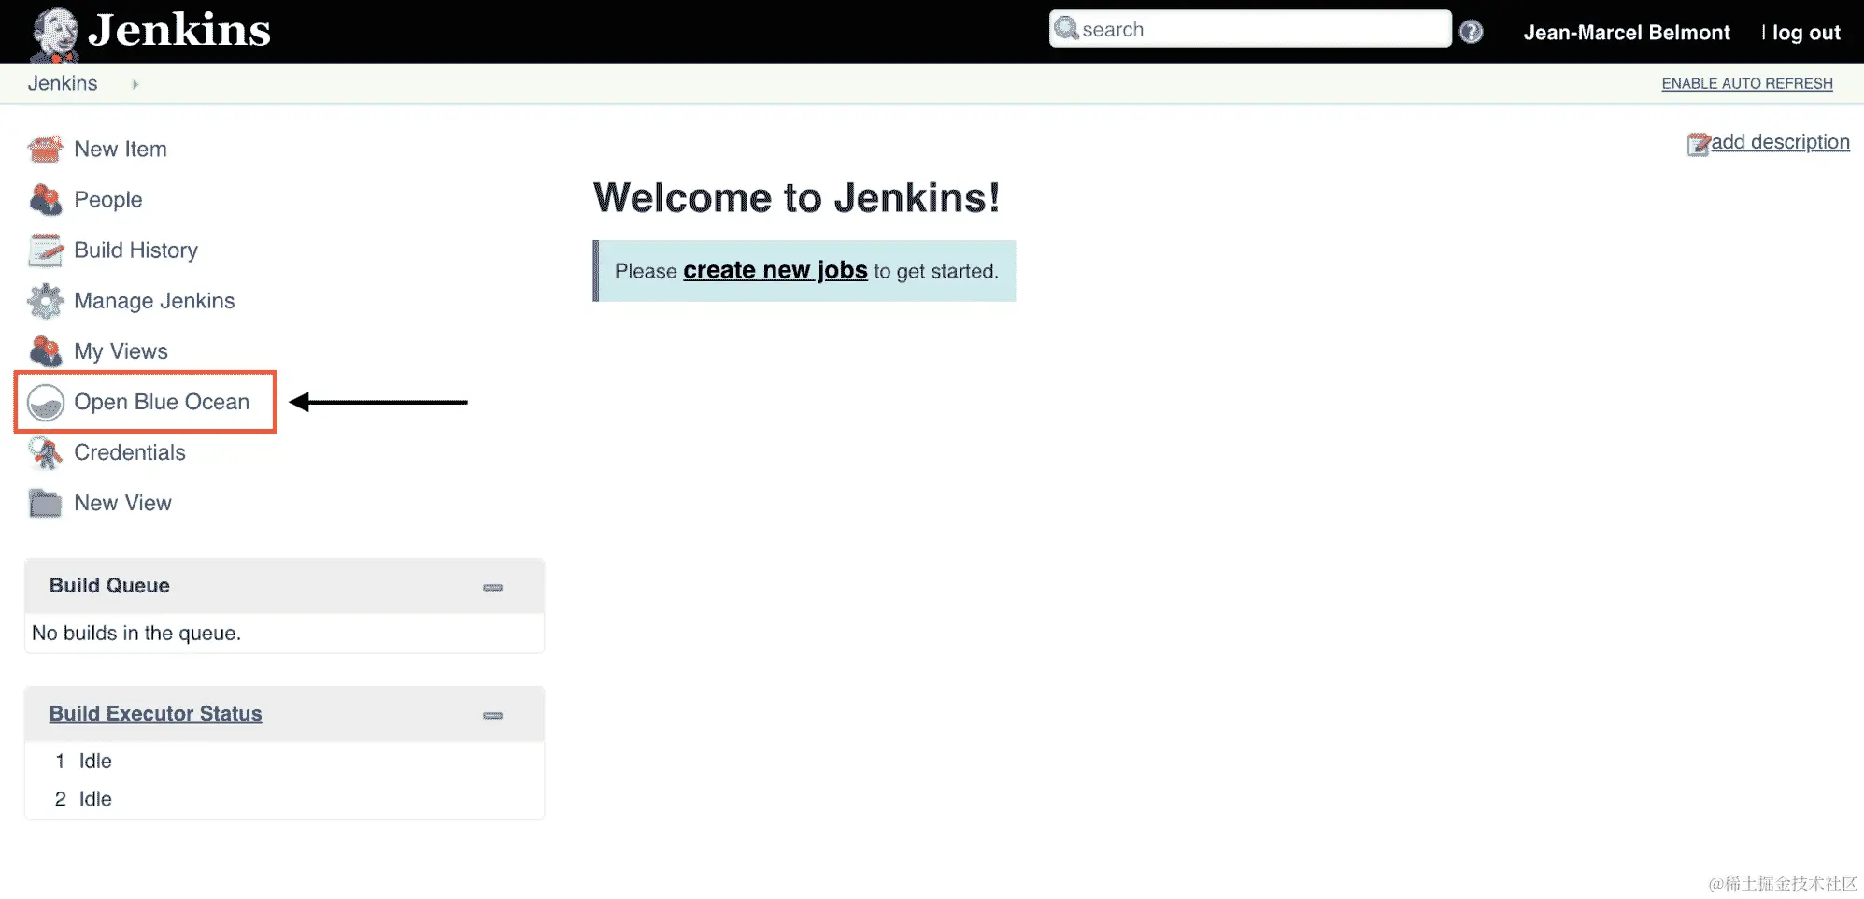Image resolution: width=1864 pixels, height=899 pixels.
Task: Open the Build Executor Status link
Action: pyautogui.click(x=155, y=713)
